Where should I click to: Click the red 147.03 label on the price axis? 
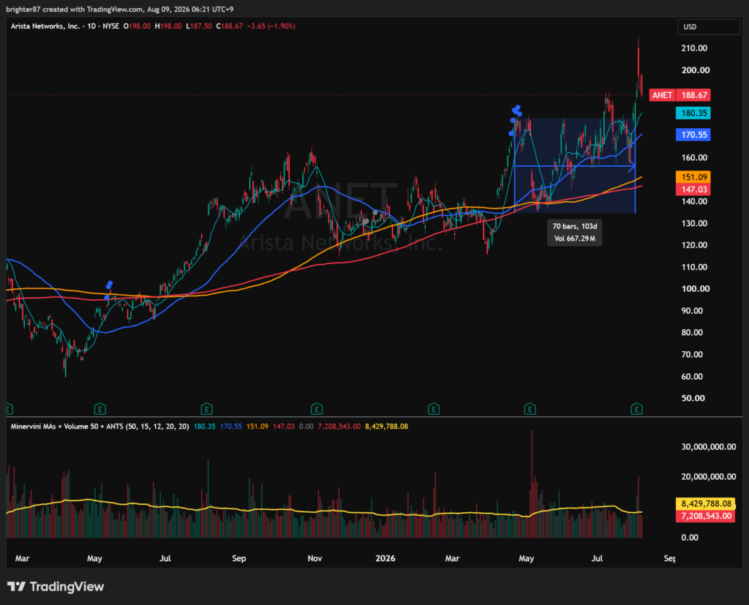pyautogui.click(x=693, y=189)
